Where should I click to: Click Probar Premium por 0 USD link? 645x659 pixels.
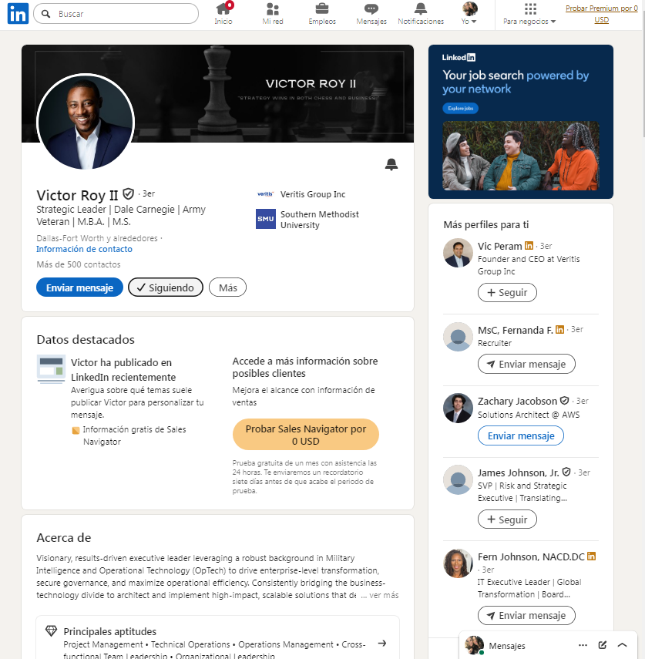[x=601, y=14]
